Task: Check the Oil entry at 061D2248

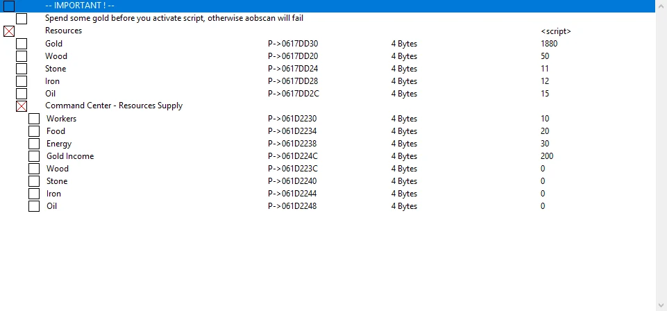Action: (x=34, y=206)
